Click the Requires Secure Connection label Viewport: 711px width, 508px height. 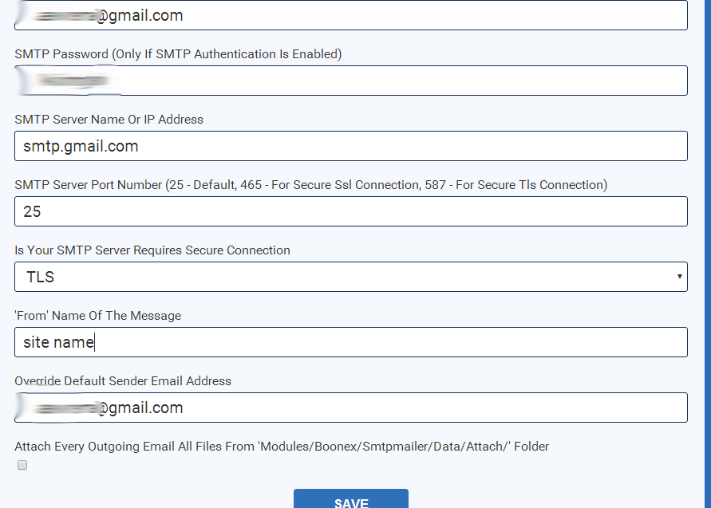tap(152, 250)
